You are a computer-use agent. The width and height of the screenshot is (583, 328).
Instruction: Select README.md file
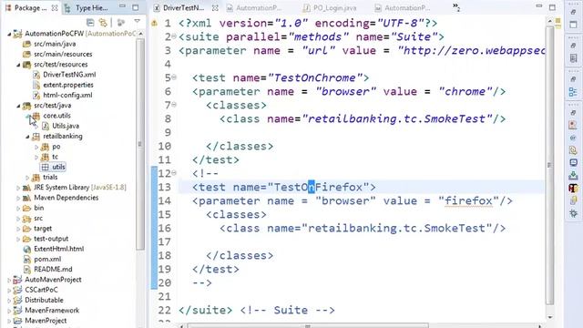(53, 270)
